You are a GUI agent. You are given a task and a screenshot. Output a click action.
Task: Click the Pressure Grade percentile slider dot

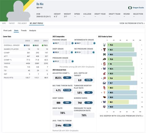[73, 61]
